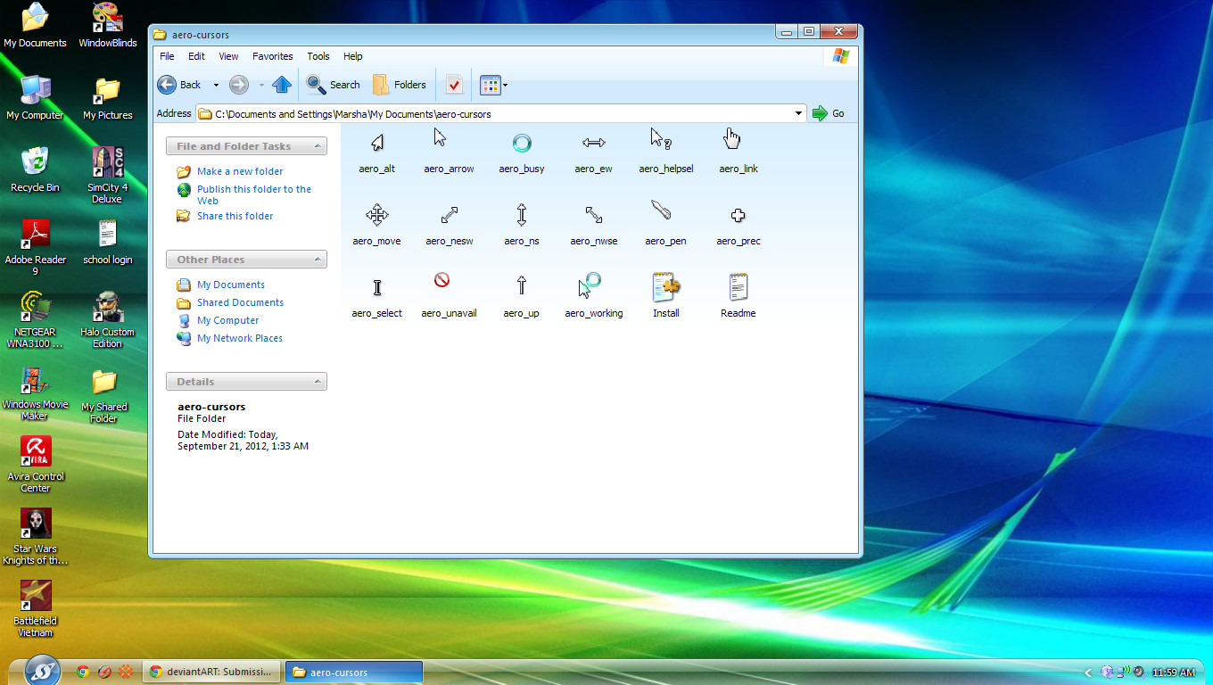The image size is (1213, 685).
Task: Open the address bar dropdown
Action: pyautogui.click(x=798, y=113)
